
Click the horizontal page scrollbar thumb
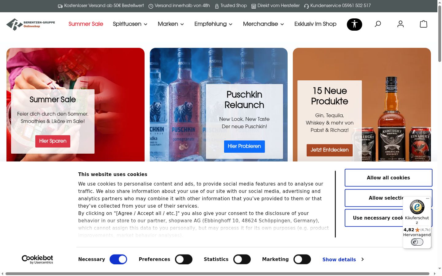click(217, 274)
